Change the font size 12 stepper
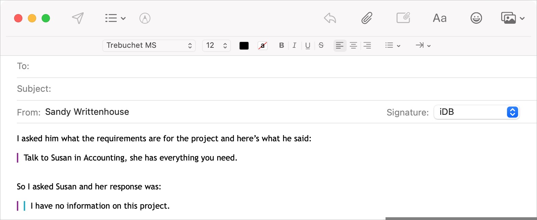The image size is (537, 220). click(x=217, y=45)
